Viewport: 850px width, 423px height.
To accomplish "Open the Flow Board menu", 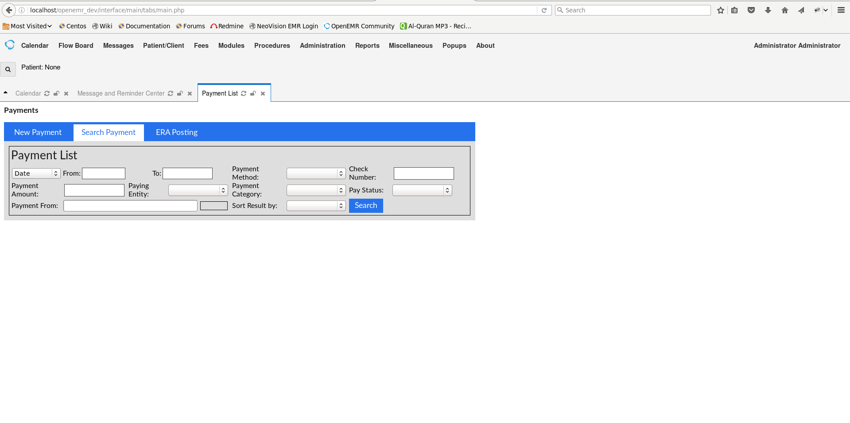I will coord(76,46).
